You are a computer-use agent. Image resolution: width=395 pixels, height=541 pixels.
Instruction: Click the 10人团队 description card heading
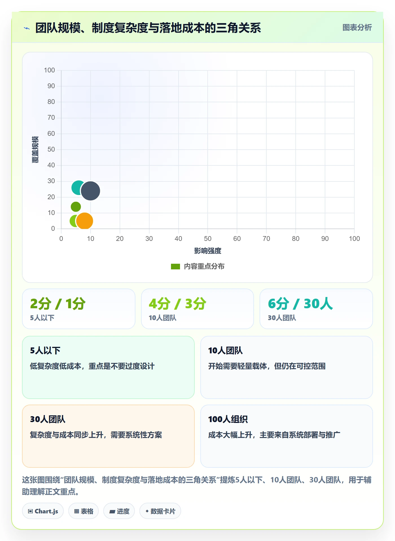coord(225,351)
